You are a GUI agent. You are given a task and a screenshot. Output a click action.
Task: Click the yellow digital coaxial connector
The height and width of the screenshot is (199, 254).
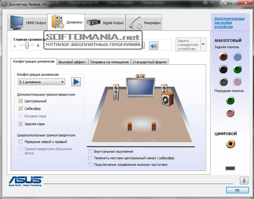point(230,144)
